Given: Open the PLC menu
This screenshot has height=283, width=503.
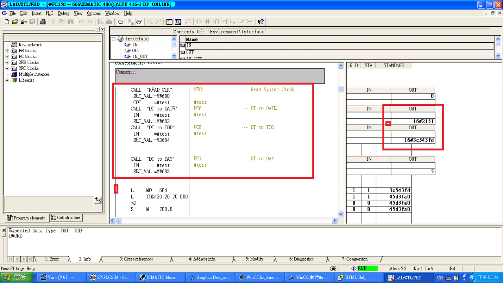Looking at the screenshot, I should coord(49,13).
